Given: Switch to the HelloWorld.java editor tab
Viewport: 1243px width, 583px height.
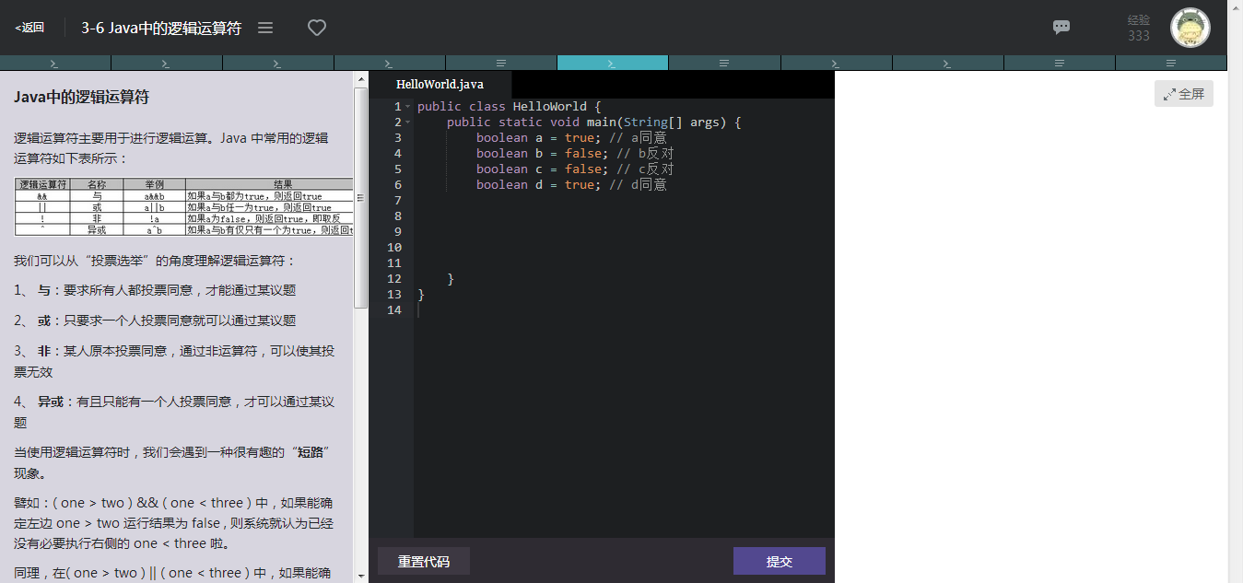Looking at the screenshot, I should [440, 85].
